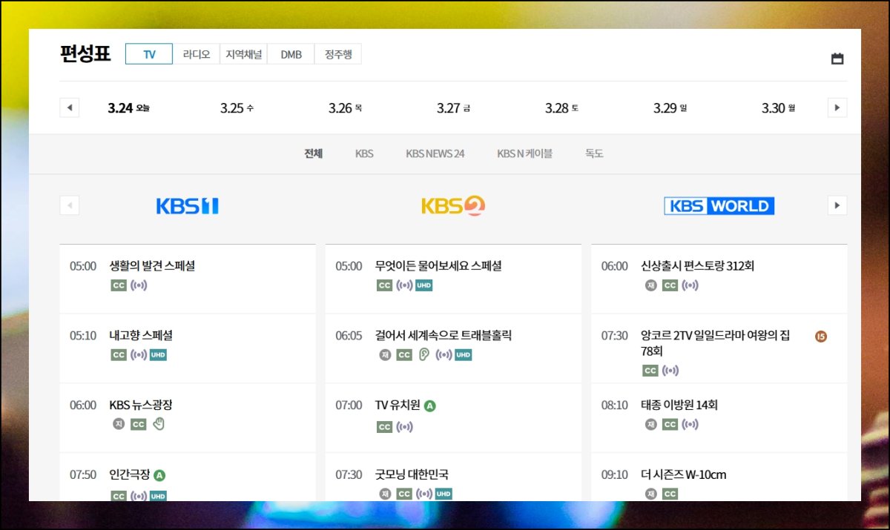This screenshot has width=890, height=530.
Task: Go to previous week with left arrow
Action: pyautogui.click(x=69, y=107)
